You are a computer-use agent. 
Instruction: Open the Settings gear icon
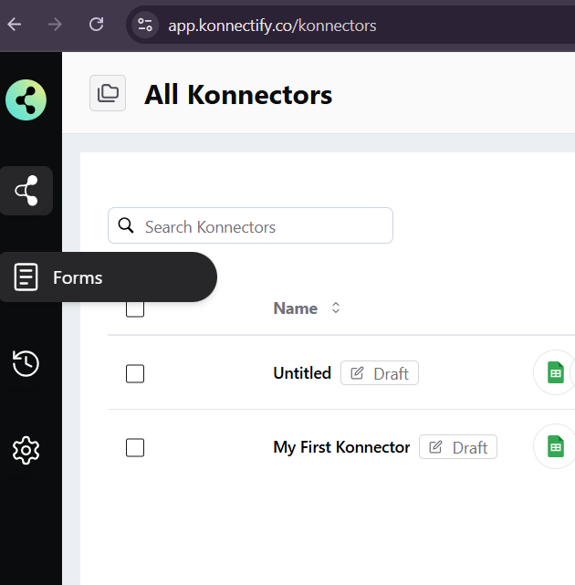[26, 450]
